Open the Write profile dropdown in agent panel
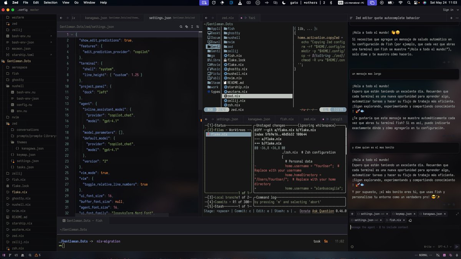 pos(429,247)
